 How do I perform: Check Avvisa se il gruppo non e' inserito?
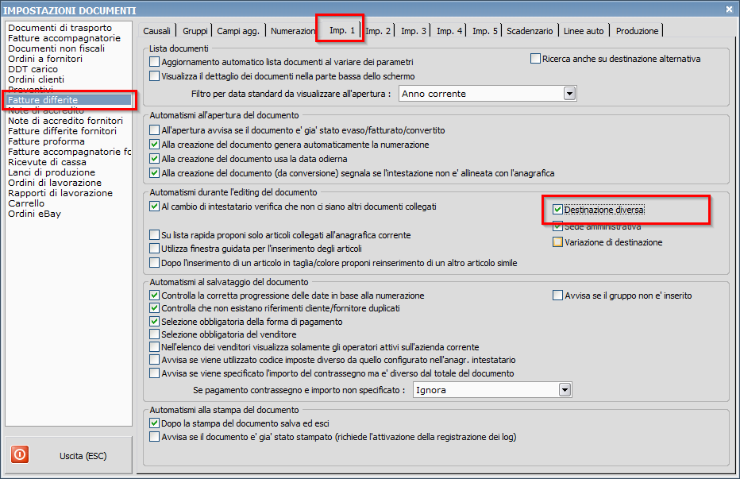557,296
